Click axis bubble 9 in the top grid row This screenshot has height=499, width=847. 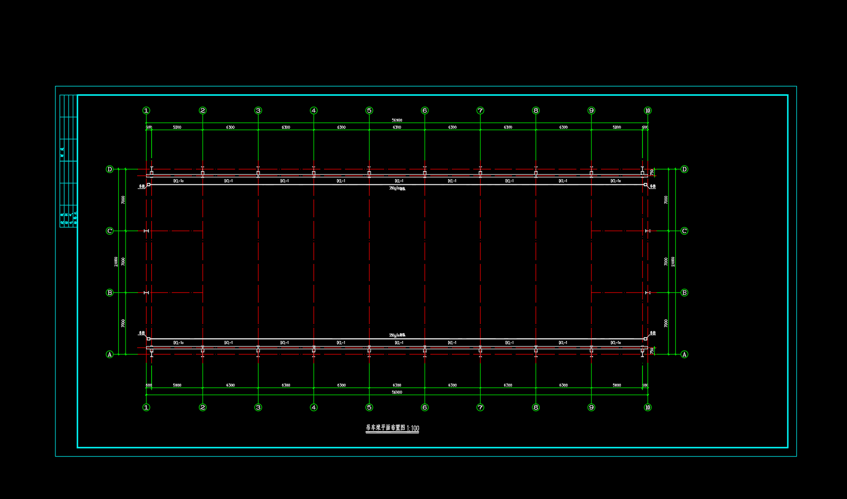coord(592,110)
